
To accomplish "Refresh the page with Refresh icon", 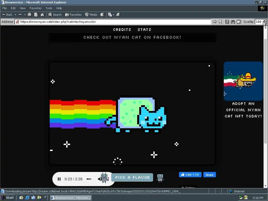I will [x=36, y=15].
